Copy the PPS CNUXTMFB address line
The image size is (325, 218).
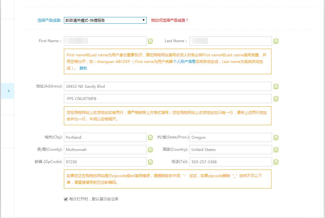pyautogui.click(x=276, y=99)
